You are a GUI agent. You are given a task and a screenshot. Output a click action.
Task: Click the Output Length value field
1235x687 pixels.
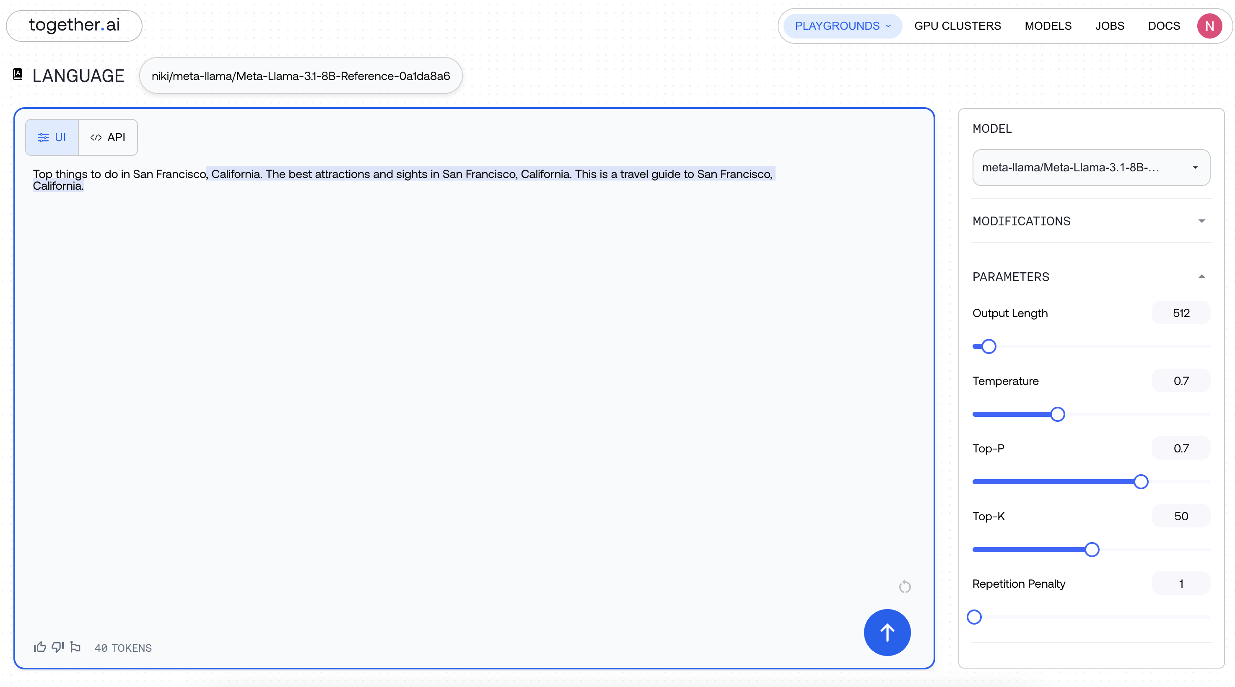click(1181, 313)
